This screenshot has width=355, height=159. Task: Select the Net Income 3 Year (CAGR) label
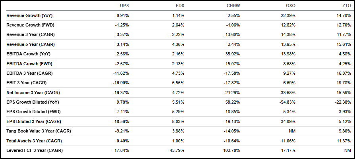point(33,93)
